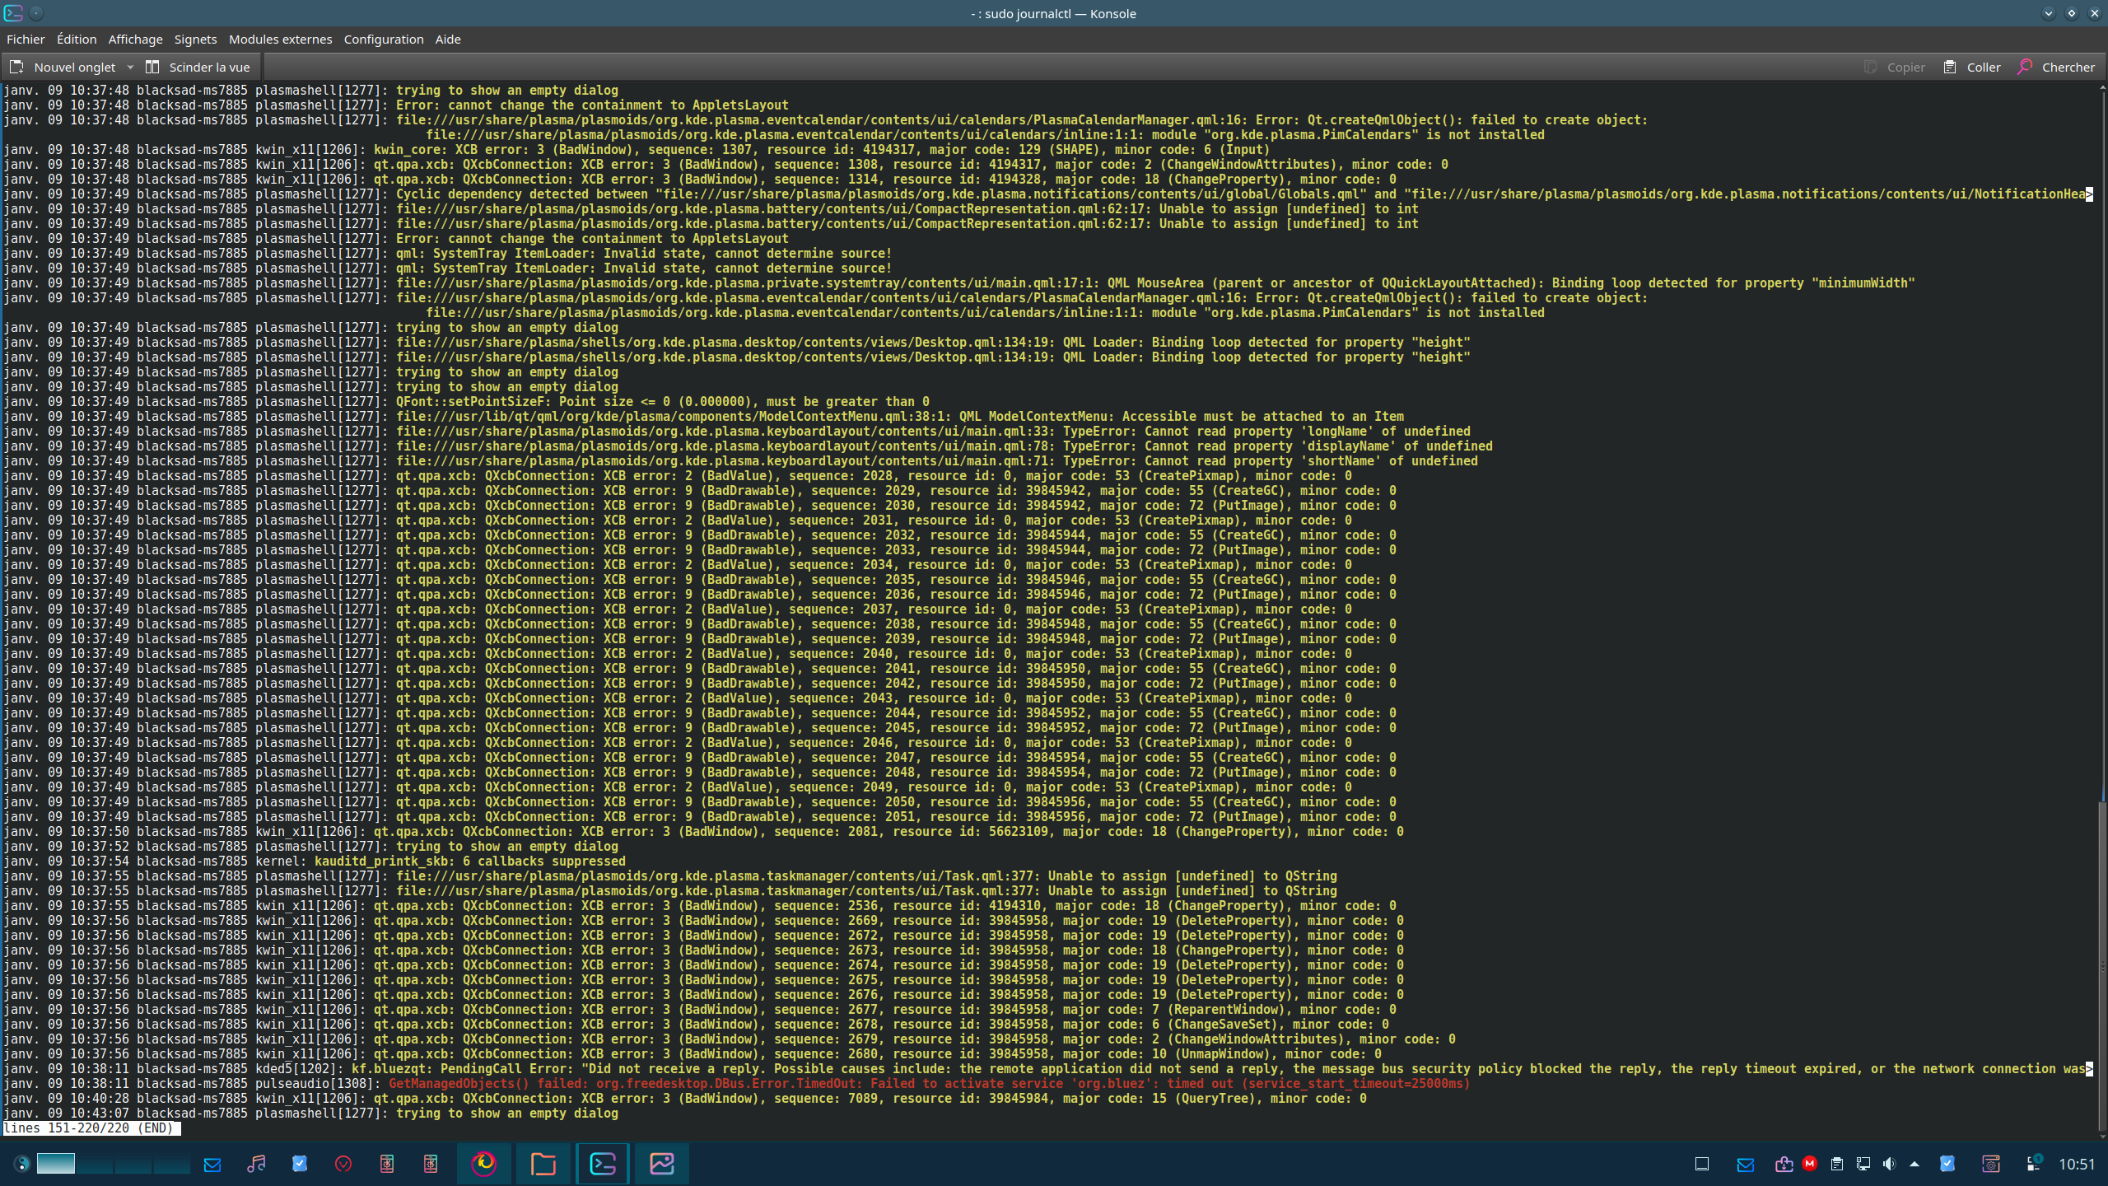Open the application launcher icon

click(22, 1163)
